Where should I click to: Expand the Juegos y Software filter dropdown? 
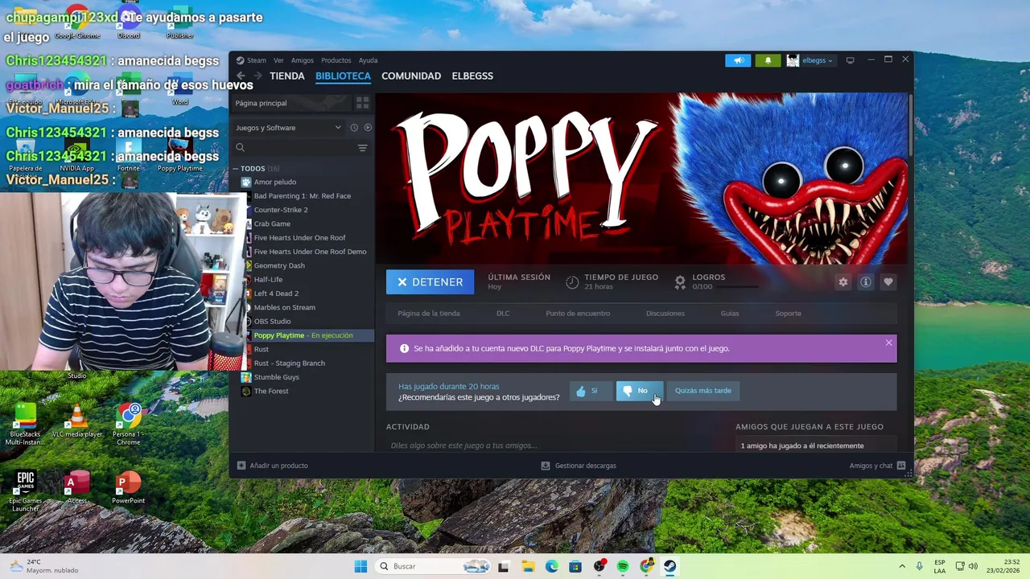[288, 127]
